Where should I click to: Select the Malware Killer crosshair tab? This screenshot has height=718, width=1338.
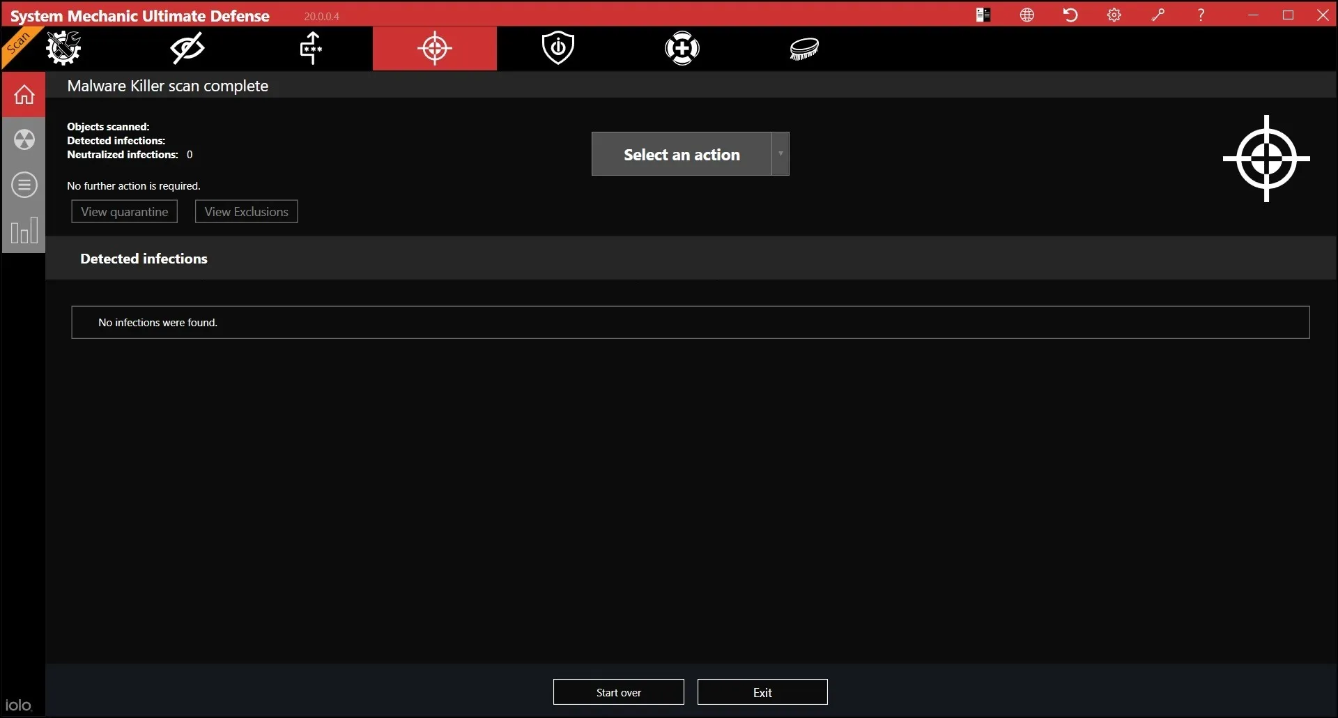pos(435,48)
